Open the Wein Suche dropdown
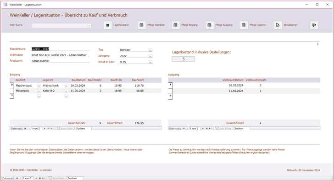 pos(89,26)
